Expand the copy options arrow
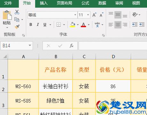Image resolution: width=147 pixels, height=115 pixels. click(22, 19)
